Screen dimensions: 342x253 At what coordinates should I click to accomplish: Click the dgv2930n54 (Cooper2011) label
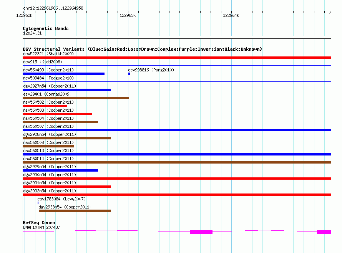(x=50, y=175)
